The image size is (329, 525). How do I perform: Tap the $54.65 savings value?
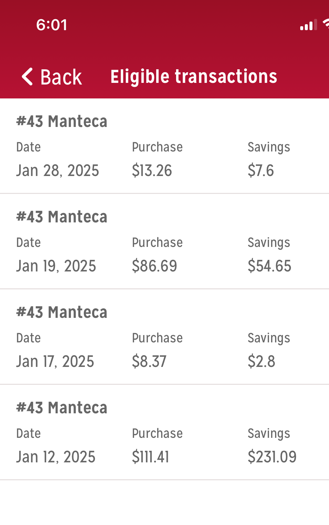pyautogui.click(x=269, y=266)
